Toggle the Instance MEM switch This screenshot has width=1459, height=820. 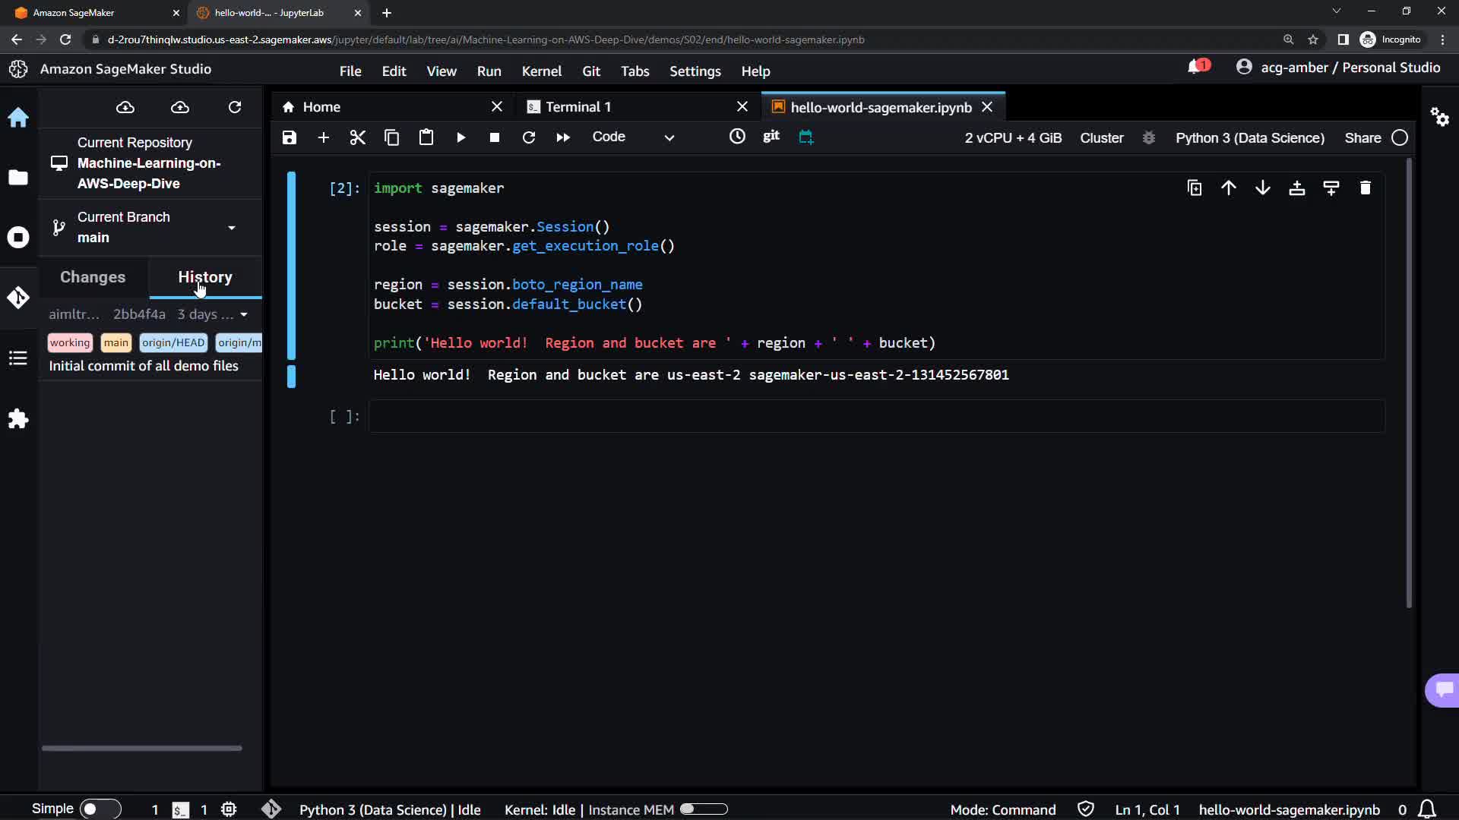[704, 809]
